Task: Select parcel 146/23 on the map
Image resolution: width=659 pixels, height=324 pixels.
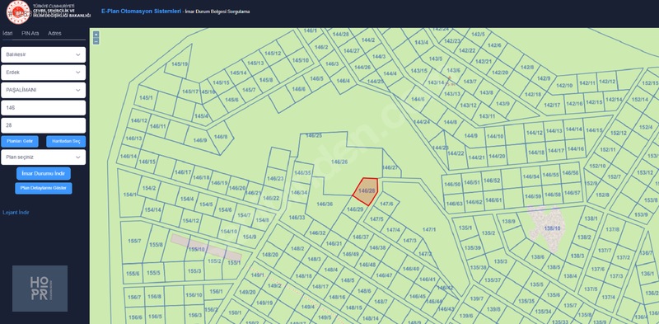Action: tap(275, 178)
